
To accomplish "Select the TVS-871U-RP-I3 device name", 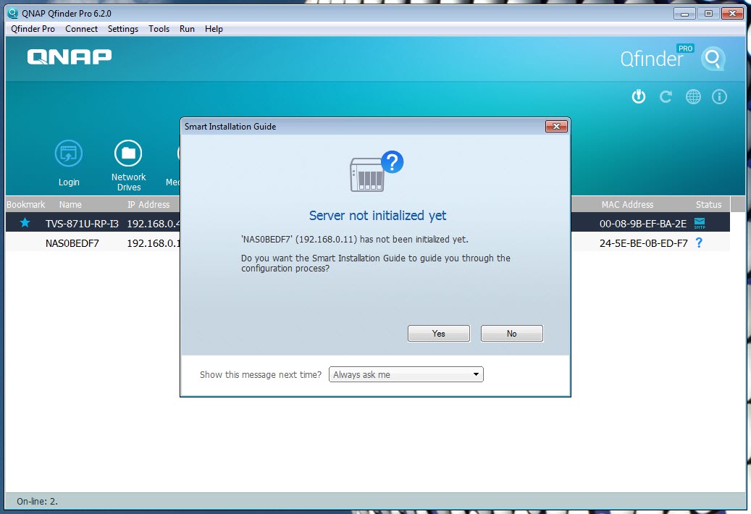I will coord(82,224).
